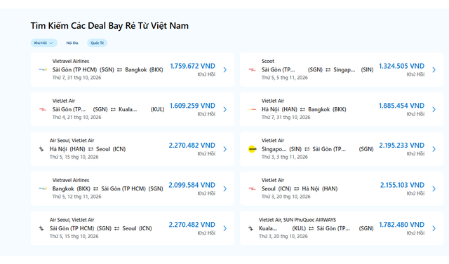
Task: Click yellow Scoot logo on Singapore–Sài Gòn deal
Action: coord(252,149)
